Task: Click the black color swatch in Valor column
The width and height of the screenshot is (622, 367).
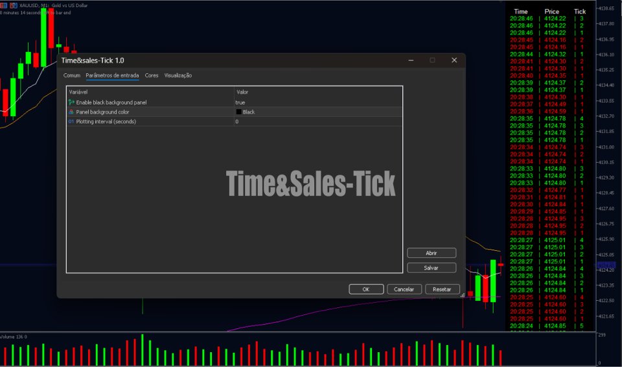Action: (239, 112)
